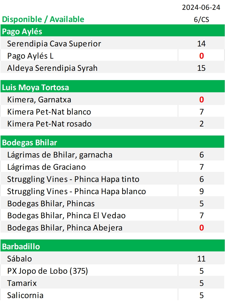The height and width of the screenshot is (301, 225).
Task: Click Lágrimas de Bhilar, garnacha
Action: coord(60,155)
